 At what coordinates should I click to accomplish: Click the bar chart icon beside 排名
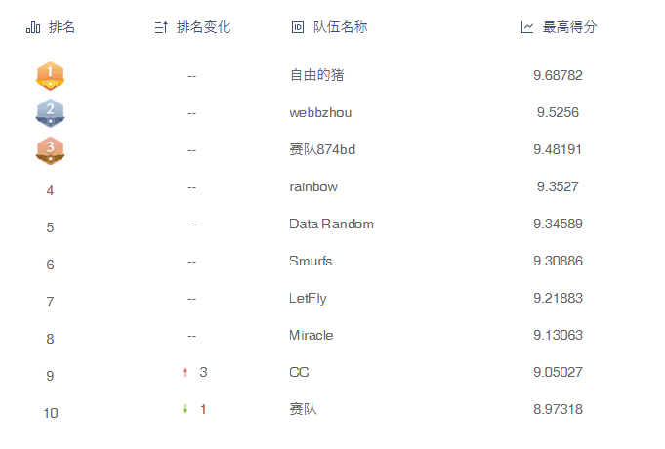pos(33,27)
